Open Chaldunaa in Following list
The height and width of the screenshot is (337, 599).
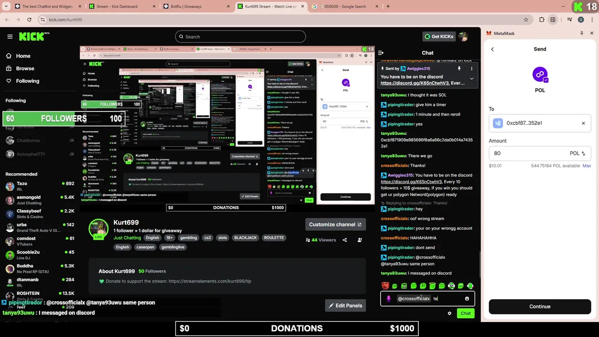point(40,140)
